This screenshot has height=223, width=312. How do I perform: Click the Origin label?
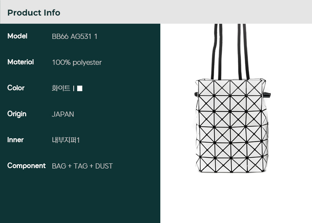[x=17, y=114]
